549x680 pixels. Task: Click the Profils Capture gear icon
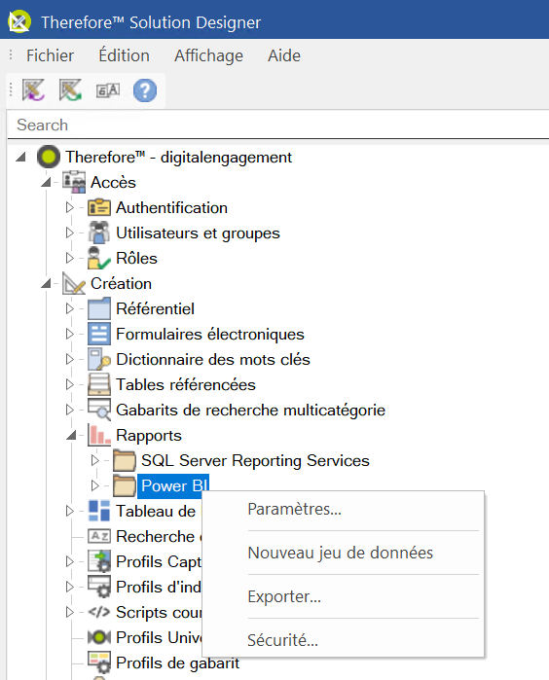click(99, 561)
